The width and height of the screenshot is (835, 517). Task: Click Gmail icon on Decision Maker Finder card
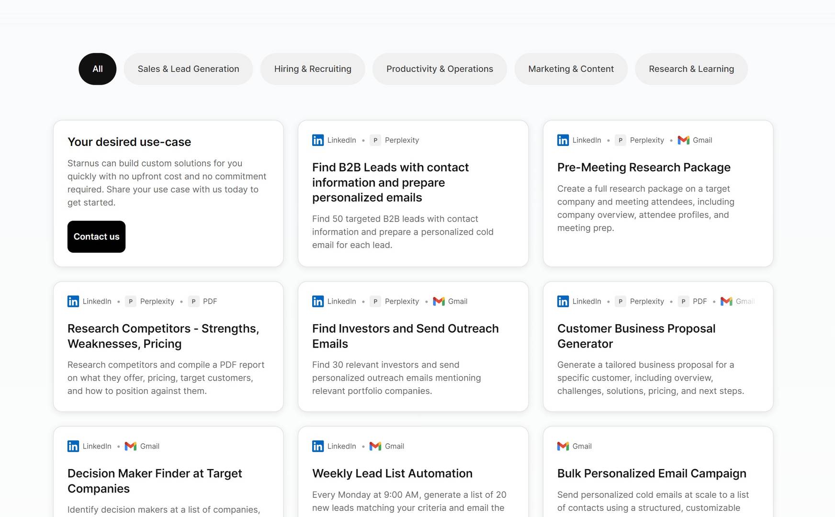(x=131, y=446)
